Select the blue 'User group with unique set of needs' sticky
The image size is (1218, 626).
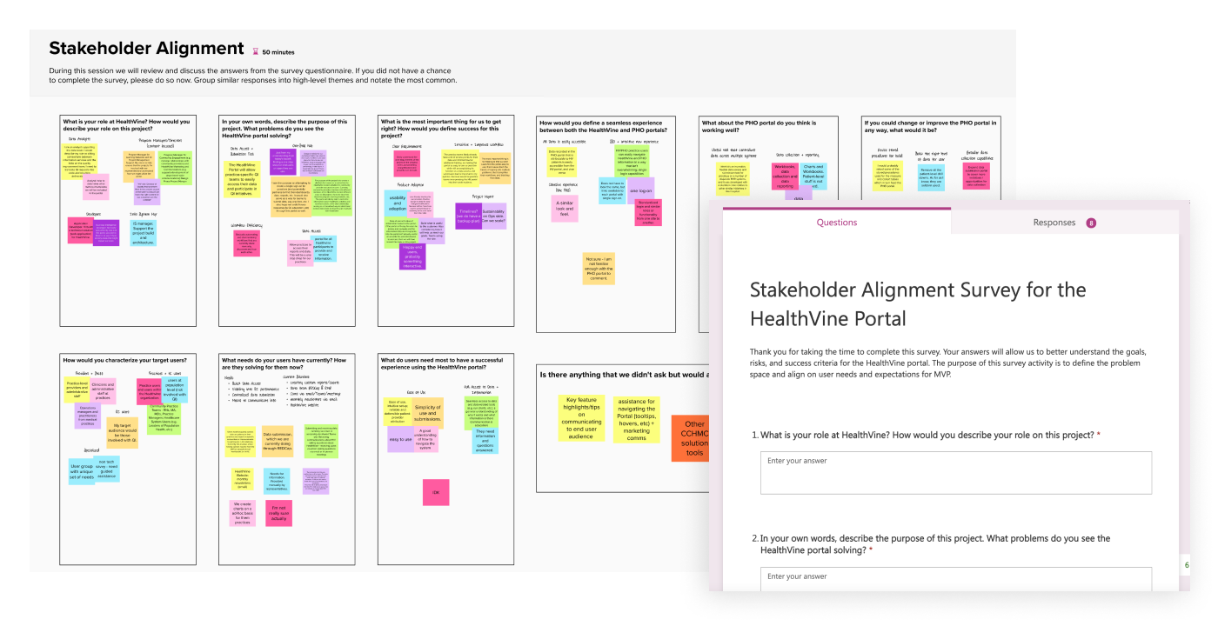(81, 471)
